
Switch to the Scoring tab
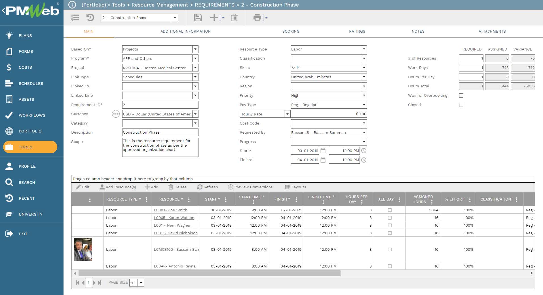291,31
